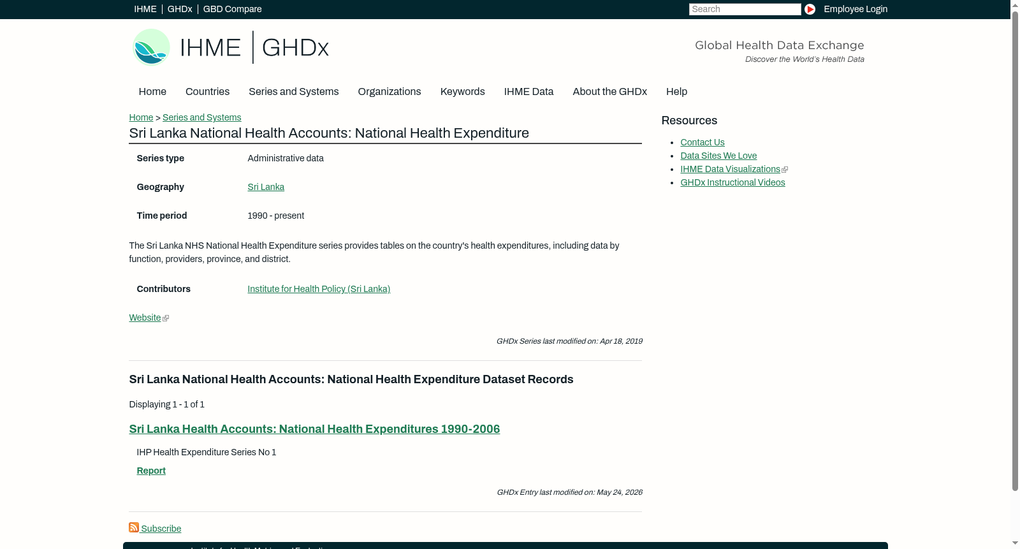Open the Countries menu item
1020x549 pixels.
click(207, 92)
